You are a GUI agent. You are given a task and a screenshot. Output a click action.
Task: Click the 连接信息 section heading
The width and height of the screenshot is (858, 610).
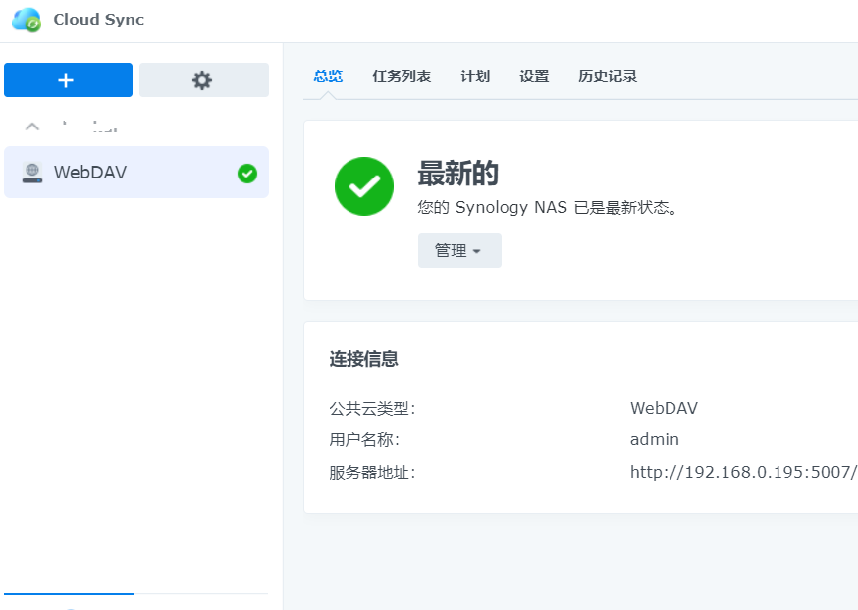[x=364, y=359]
